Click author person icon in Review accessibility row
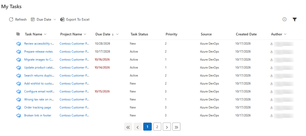The height and width of the screenshot is (136, 306). point(271,44)
